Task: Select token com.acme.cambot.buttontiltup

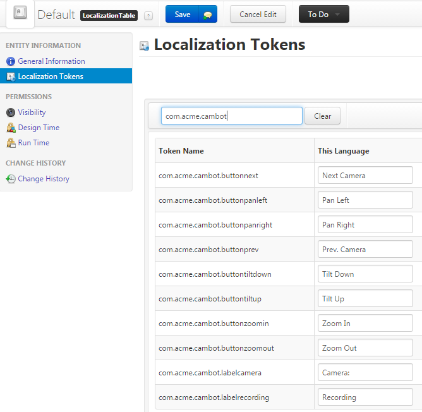Action: click(x=210, y=299)
